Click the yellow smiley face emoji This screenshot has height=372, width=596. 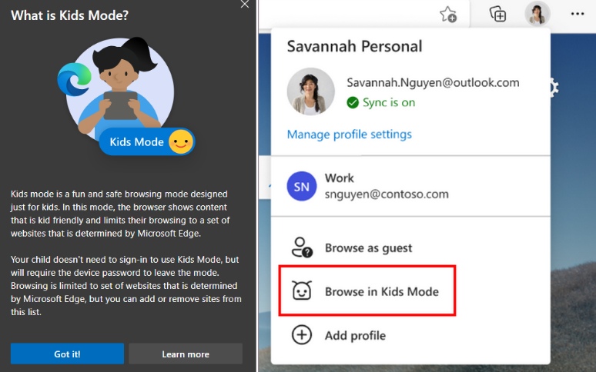click(x=180, y=142)
